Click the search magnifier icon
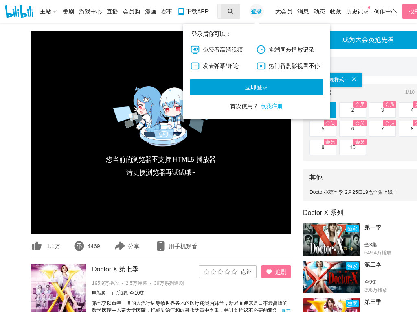This screenshot has width=417, height=312. point(230,11)
